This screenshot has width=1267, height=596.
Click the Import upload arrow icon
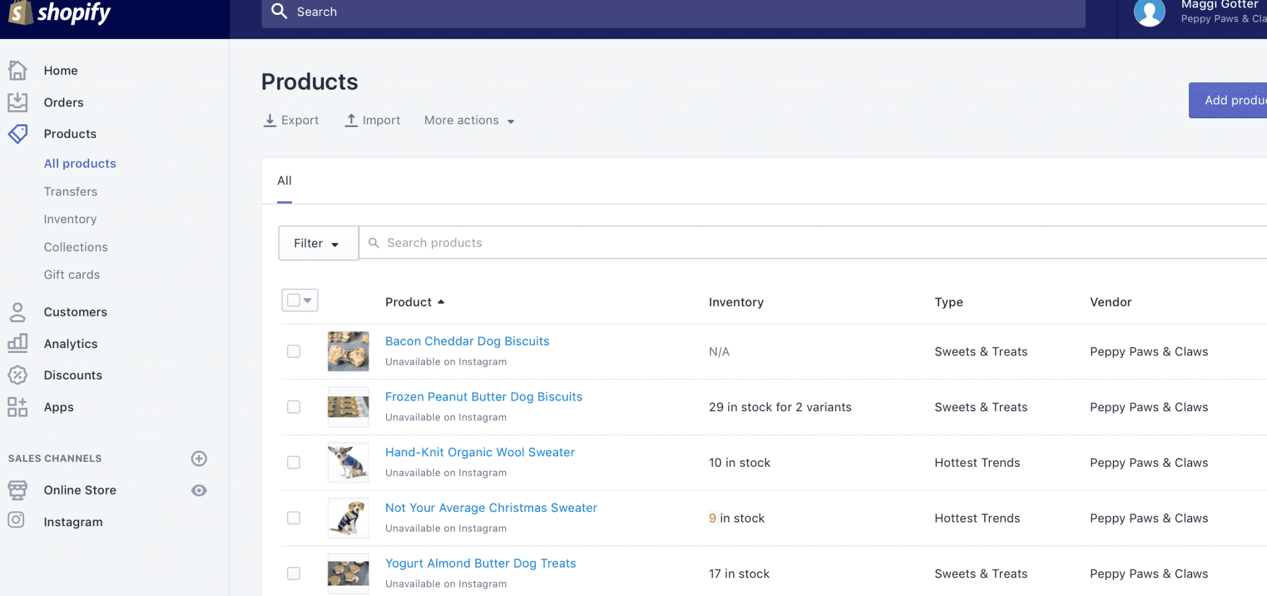tap(351, 120)
